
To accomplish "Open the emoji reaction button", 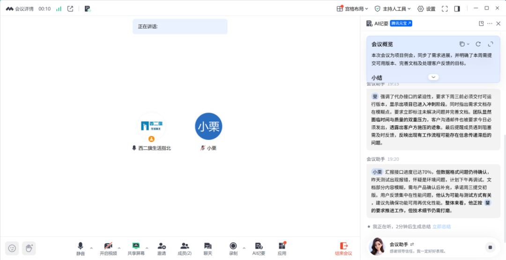I will click(x=12, y=248).
